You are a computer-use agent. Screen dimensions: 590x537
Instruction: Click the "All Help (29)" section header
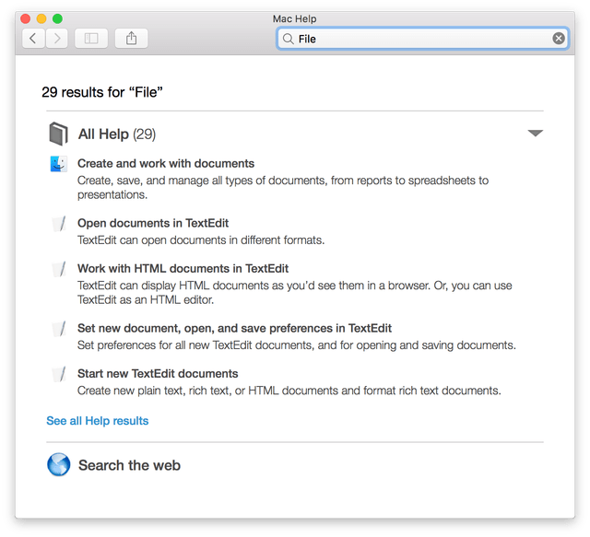point(117,134)
